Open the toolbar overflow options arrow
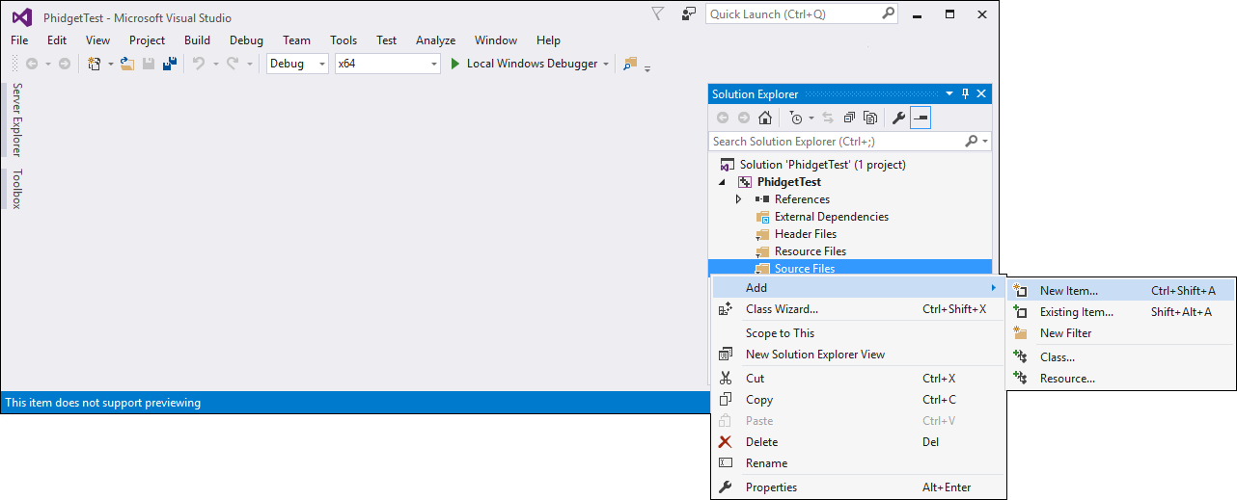The height and width of the screenshot is (500, 1237). (647, 67)
